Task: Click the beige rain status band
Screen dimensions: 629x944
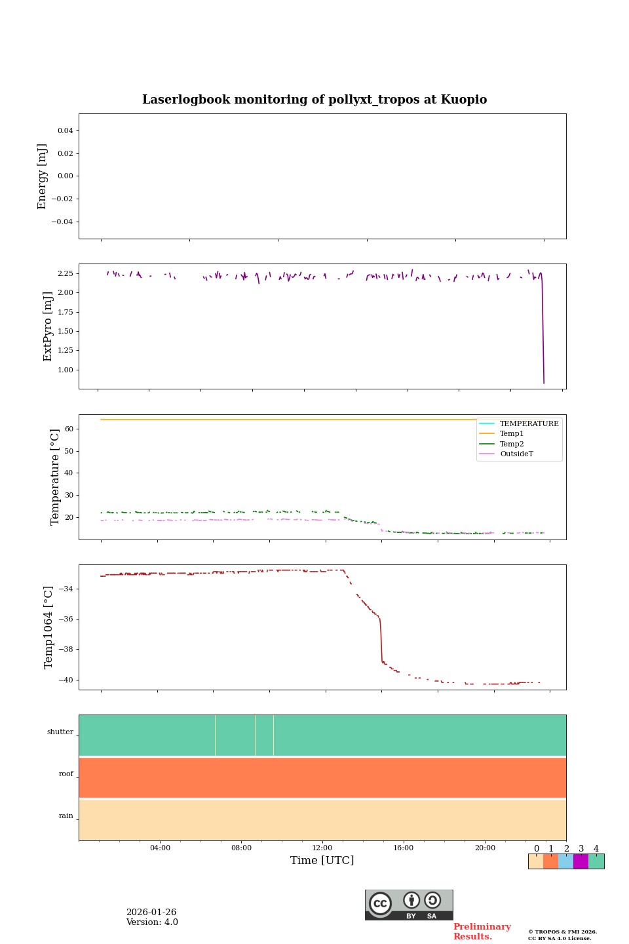Action: click(x=322, y=819)
